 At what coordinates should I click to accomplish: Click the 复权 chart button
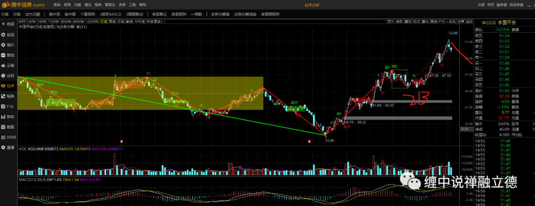pyautogui.click(x=400, y=21)
